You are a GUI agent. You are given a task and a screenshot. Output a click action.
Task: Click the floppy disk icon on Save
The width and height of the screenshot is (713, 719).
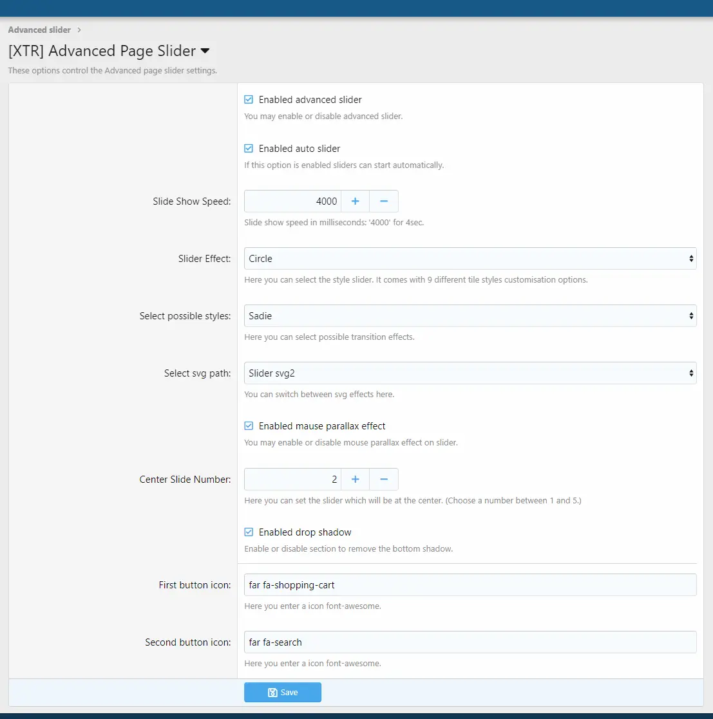click(x=272, y=693)
